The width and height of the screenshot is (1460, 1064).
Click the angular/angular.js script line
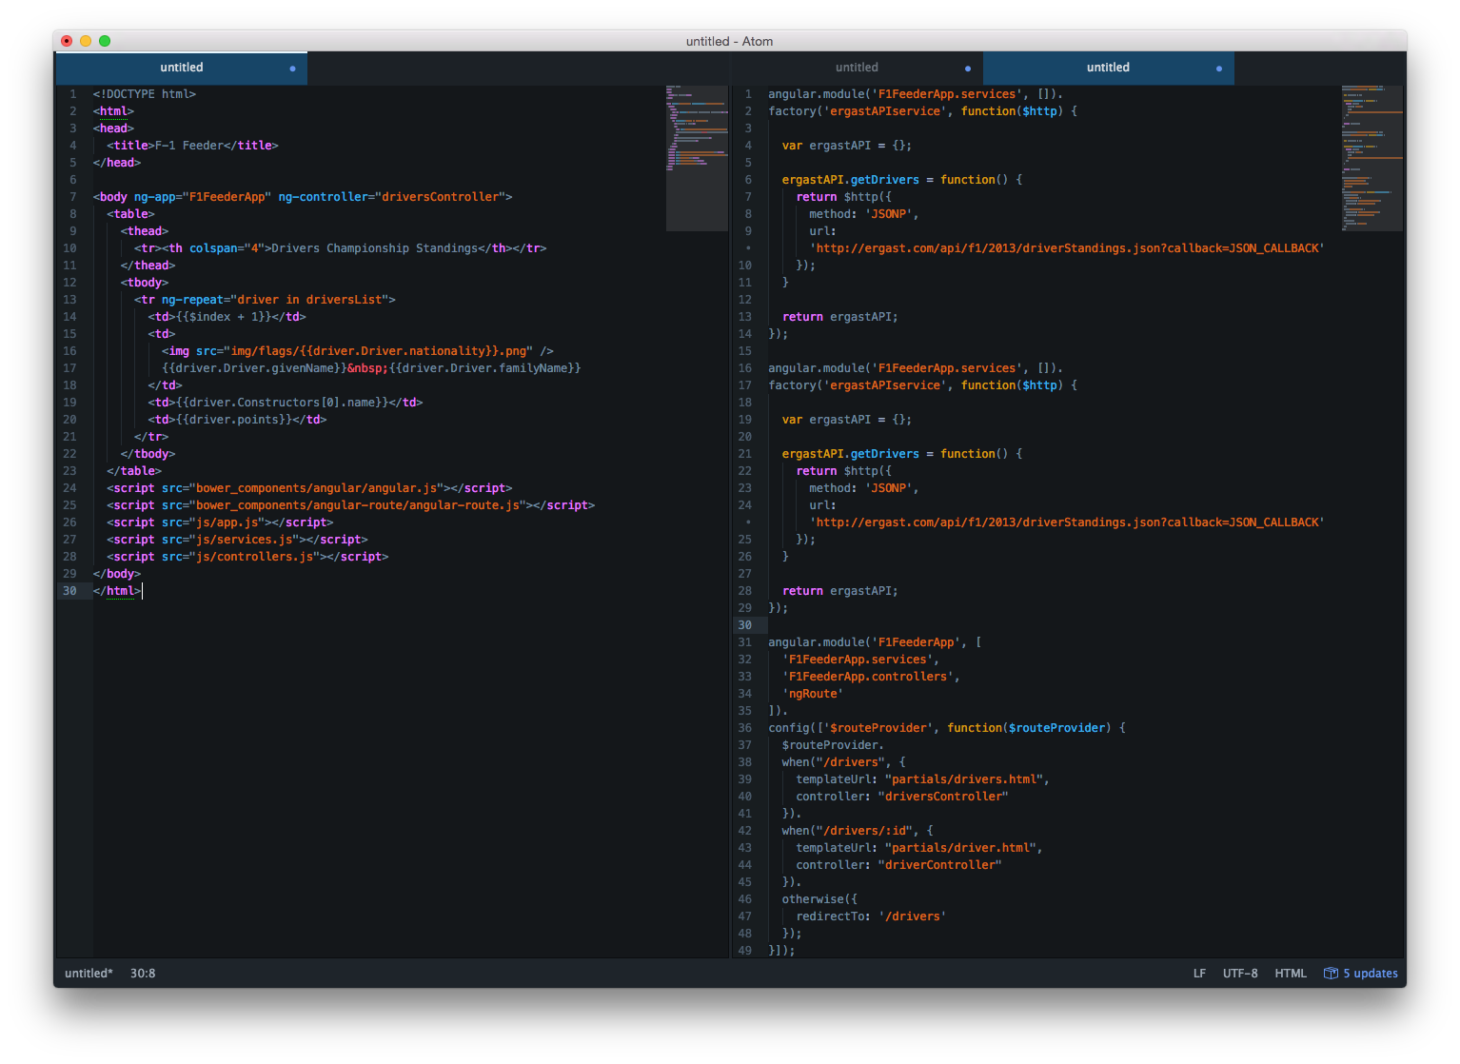(309, 488)
